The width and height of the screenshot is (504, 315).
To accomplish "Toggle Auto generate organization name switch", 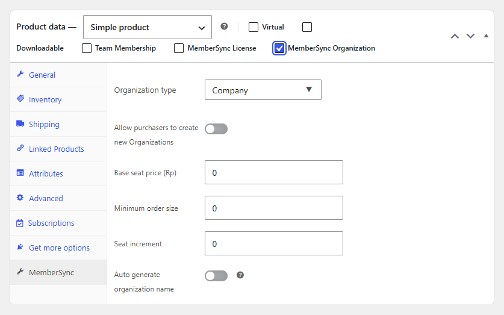I will click(x=216, y=276).
